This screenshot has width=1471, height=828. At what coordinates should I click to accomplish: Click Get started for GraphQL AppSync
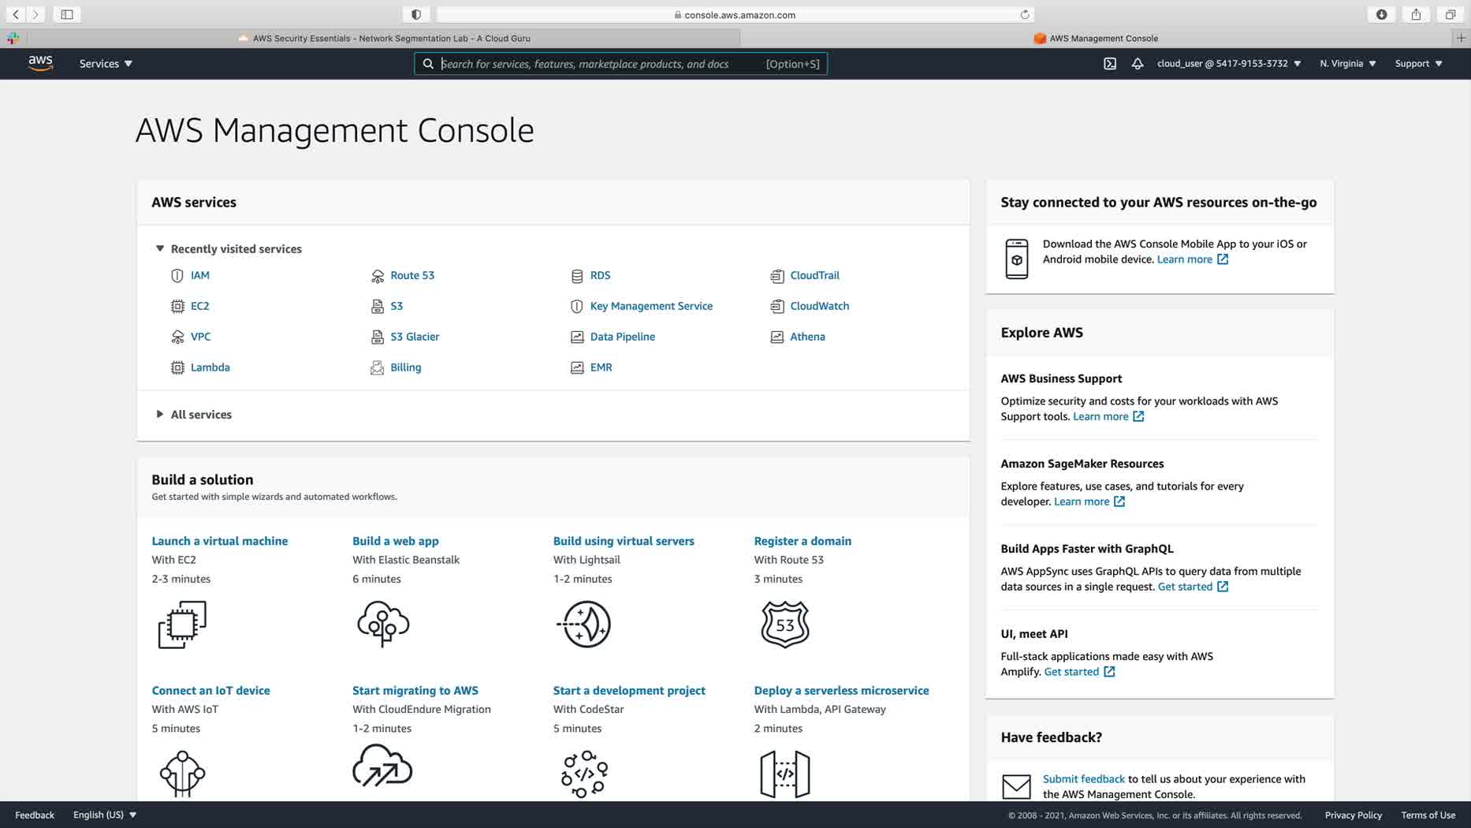[x=1193, y=587]
